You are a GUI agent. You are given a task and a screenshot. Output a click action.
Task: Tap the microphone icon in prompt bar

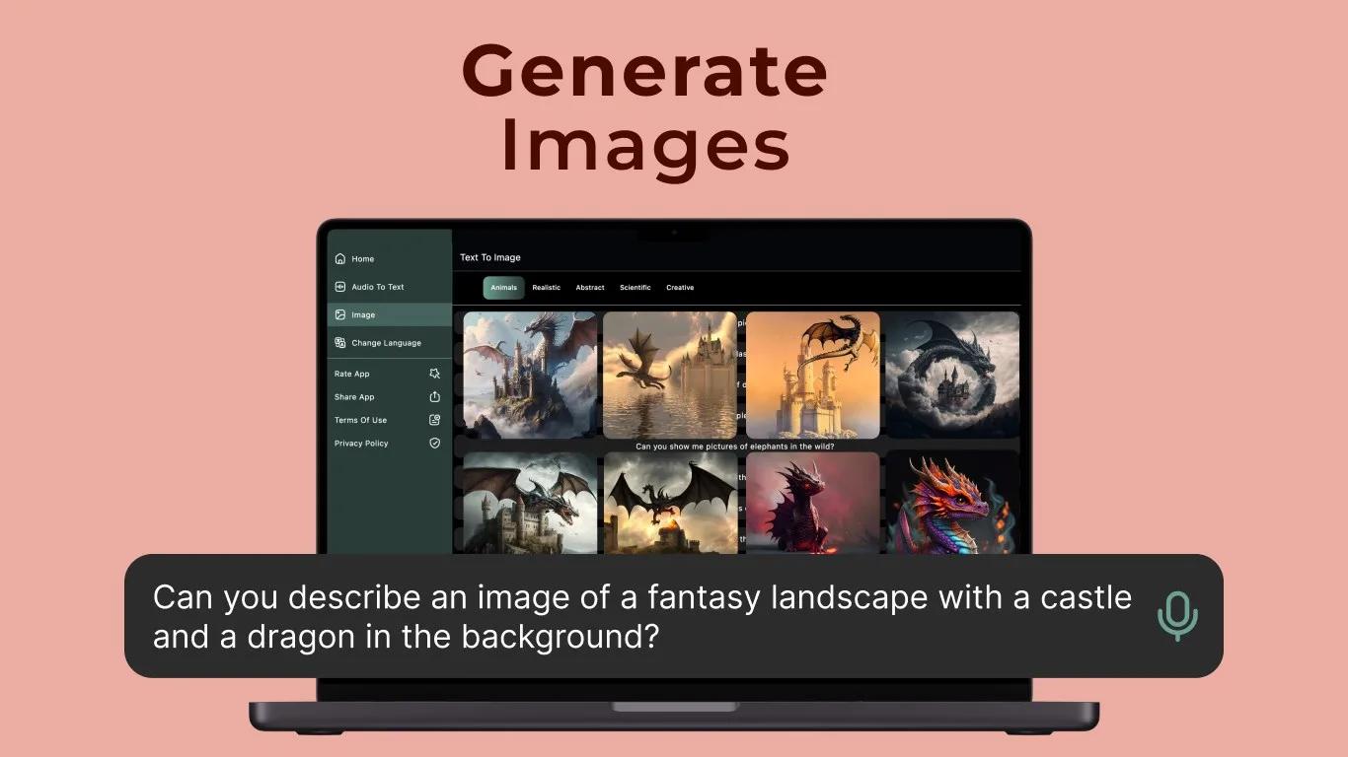pyautogui.click(x=1177, y=616)
